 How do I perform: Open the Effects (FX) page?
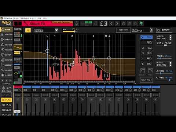[x=7, y=40]
